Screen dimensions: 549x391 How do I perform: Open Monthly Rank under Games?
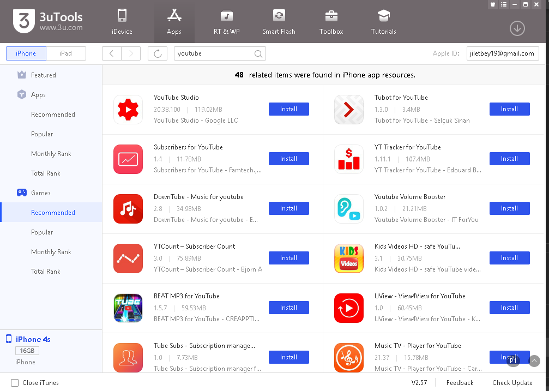point(51,251)
